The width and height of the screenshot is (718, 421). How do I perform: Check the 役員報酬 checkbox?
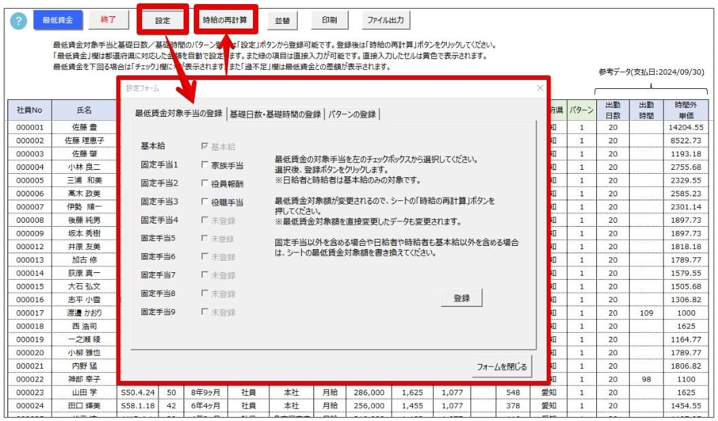[x=205, y=183]
